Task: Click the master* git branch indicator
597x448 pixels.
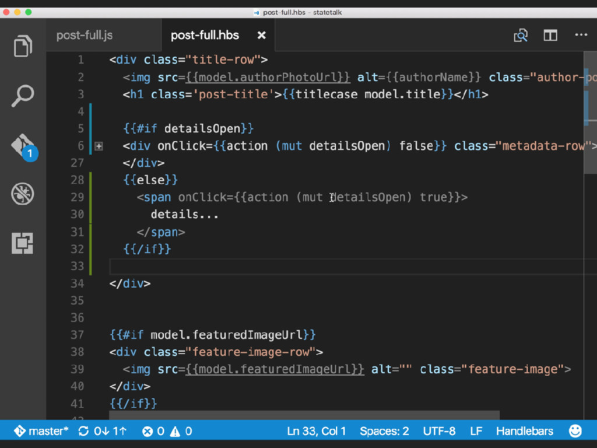Action: (41, 431)
